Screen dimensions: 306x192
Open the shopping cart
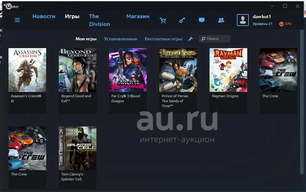[x=162, y=20]
